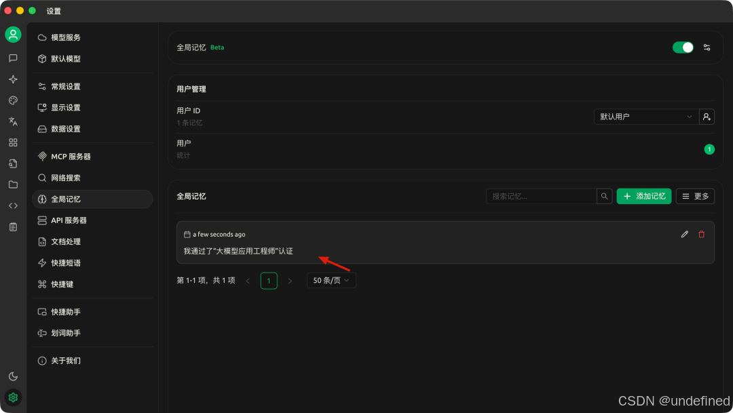Image resolution: width=733 pixels, height=413 pixels.
Task: Open the 默认用户 user dropdown
Action: point(646,117)
